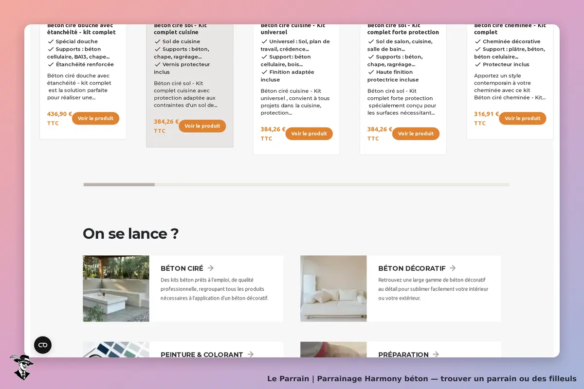Click the outdoor terrace thumbnail for Béton ciré
The width and height of the screenshot is (584, 389).
click(x=116, y=288)
